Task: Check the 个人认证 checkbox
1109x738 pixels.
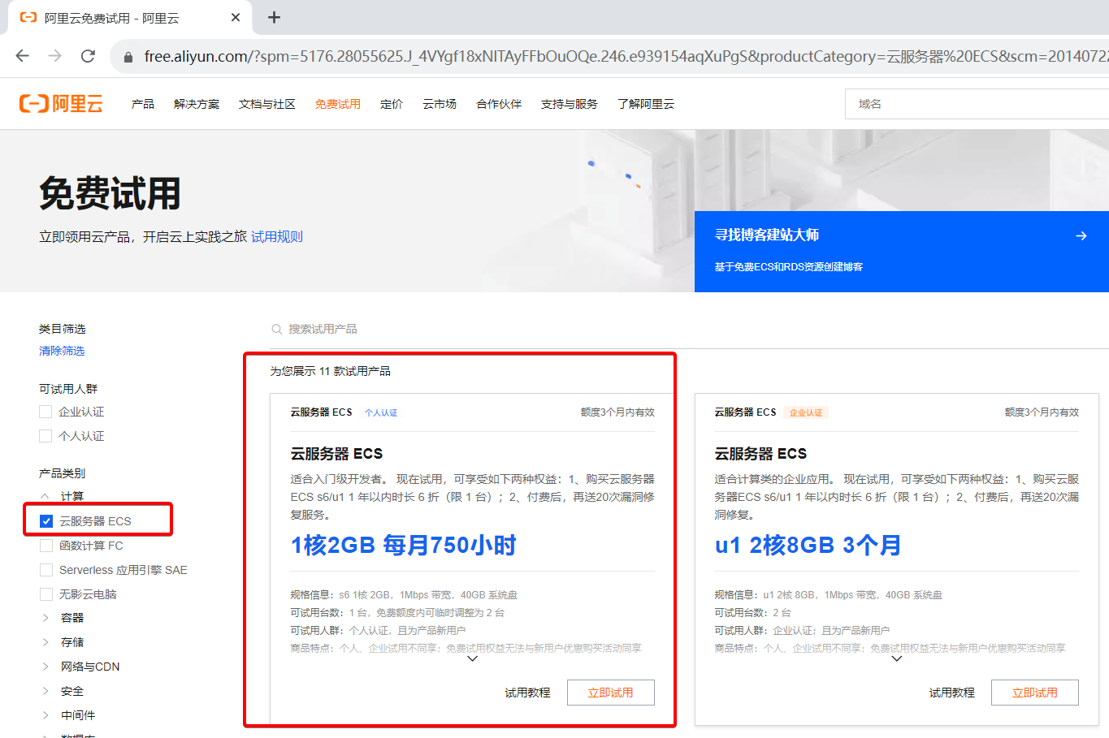Action: (45, 436)
